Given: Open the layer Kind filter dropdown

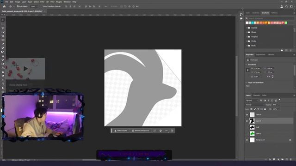Looking at the screenshot, I should [x=252, y=101].
